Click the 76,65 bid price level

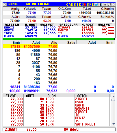(x=53, y=75)
